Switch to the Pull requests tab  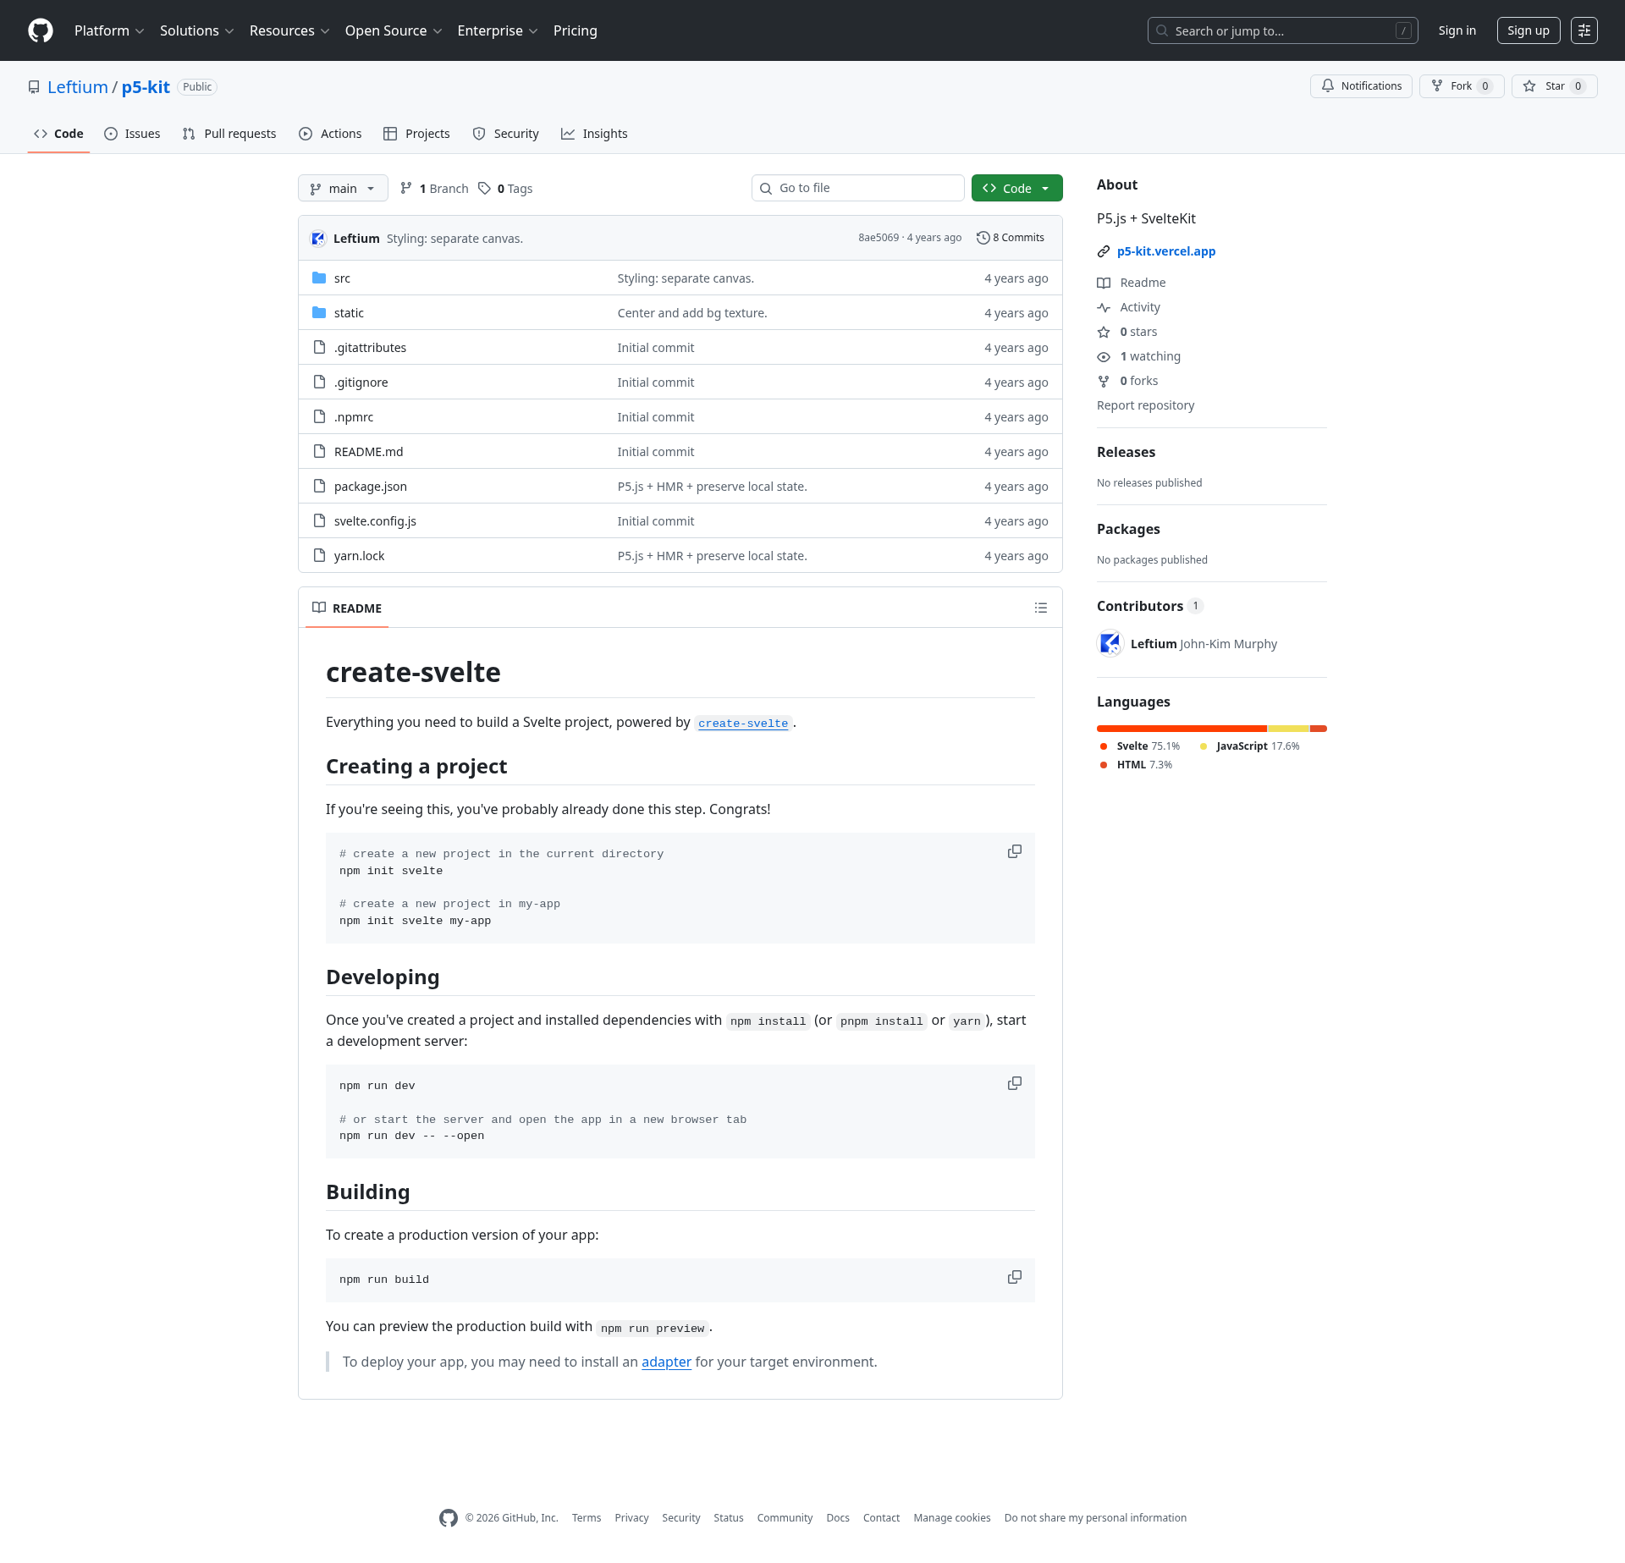(x=229, y=134)
